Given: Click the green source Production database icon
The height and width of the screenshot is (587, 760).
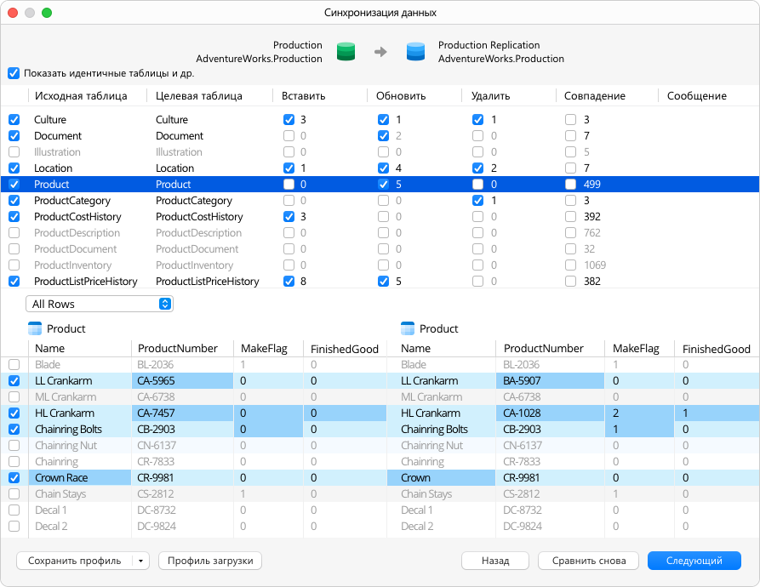Looking at the screenshot, I should click(346, 51).
